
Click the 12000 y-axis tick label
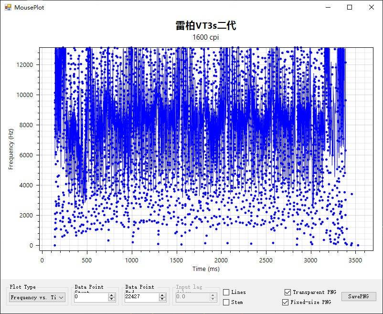[24, 65]
